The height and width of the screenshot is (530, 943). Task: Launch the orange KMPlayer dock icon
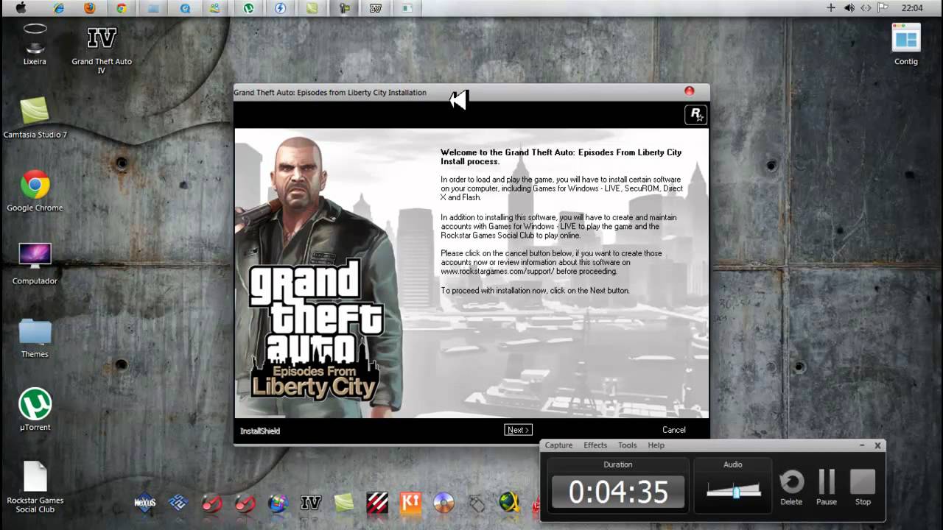410,503
